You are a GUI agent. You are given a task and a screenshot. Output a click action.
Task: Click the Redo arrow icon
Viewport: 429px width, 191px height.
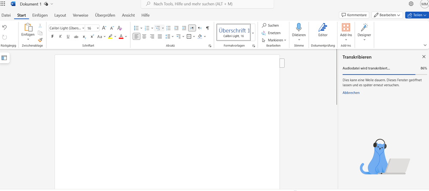pos(4,37)
